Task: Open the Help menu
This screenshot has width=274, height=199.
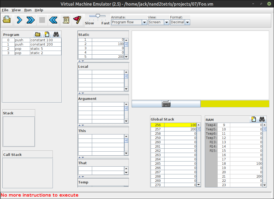Action: (x=39, y=10)
